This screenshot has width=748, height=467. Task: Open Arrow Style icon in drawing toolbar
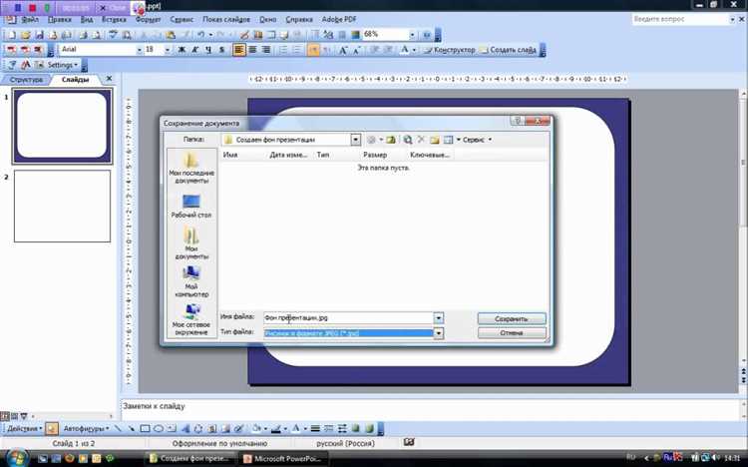point(342,428)
